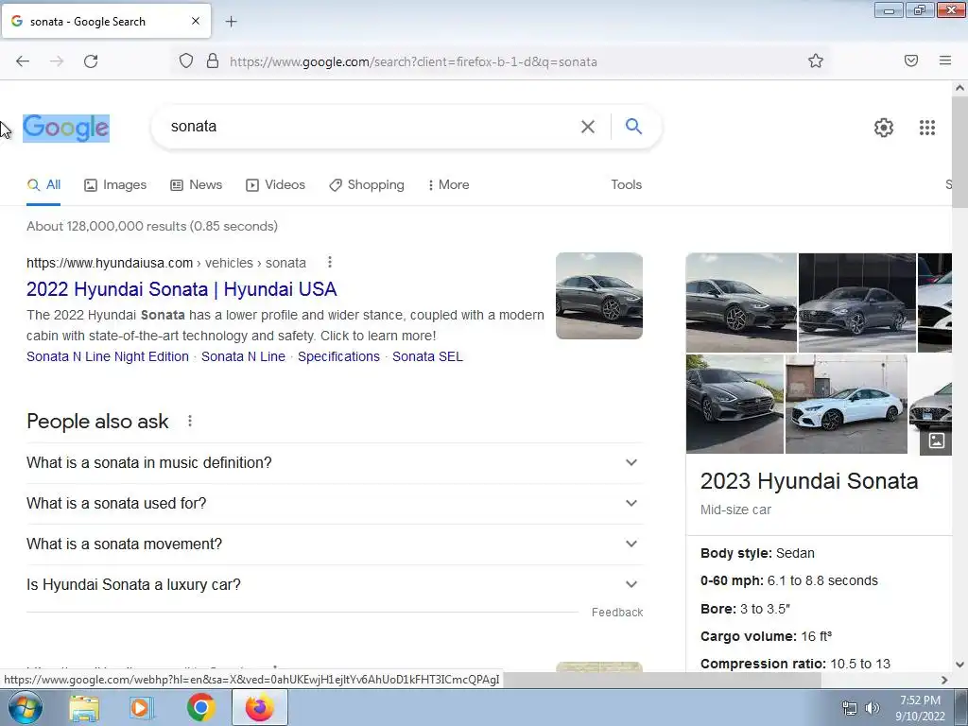968x726 pixels.
Task: Expand 'Is Hyundai Sonata a luxury car?'
Action: 335,584
